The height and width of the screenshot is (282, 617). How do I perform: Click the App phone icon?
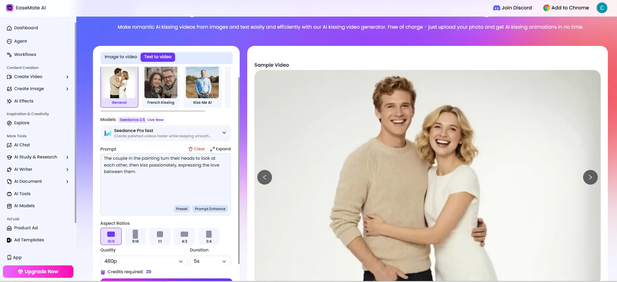(9, 257)
